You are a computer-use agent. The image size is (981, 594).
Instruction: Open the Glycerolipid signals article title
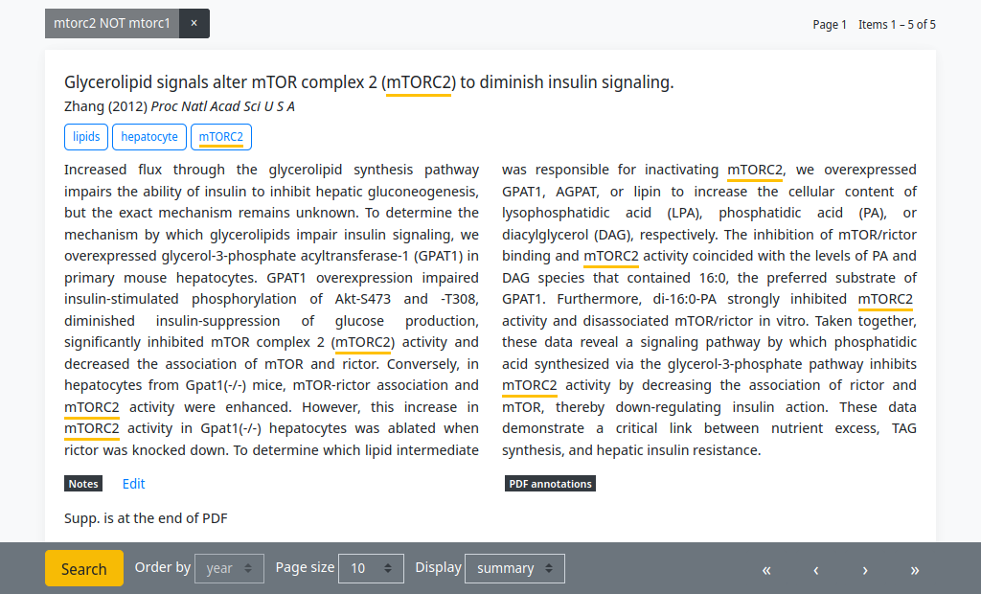(x=369, y=82)
